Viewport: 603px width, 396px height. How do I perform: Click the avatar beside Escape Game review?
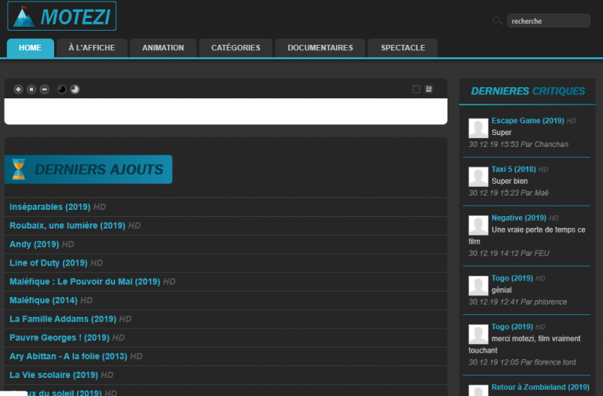click(x=478, y=128)
